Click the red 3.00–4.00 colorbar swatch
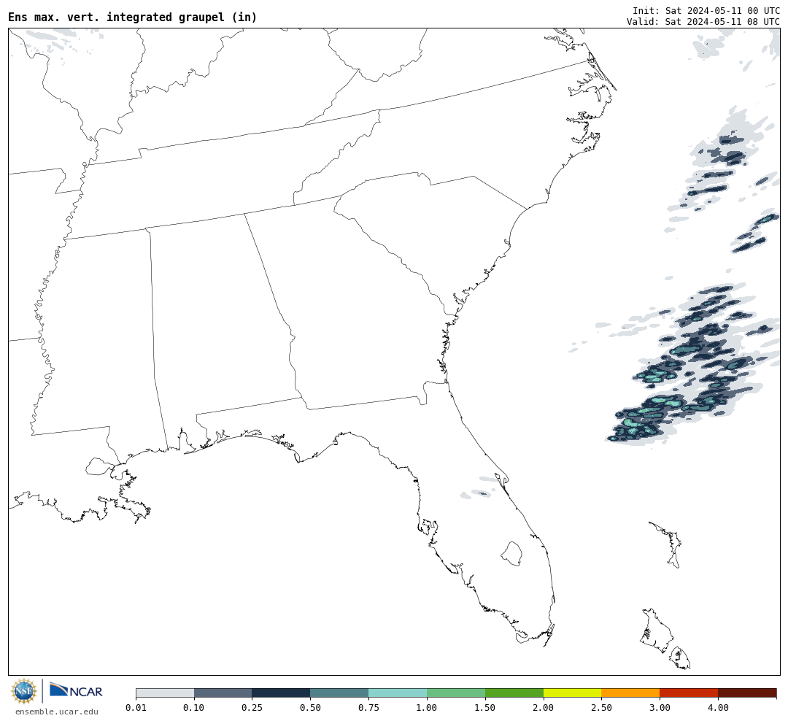Viewport: 788px width, 721px height. [x=689, y=693]
